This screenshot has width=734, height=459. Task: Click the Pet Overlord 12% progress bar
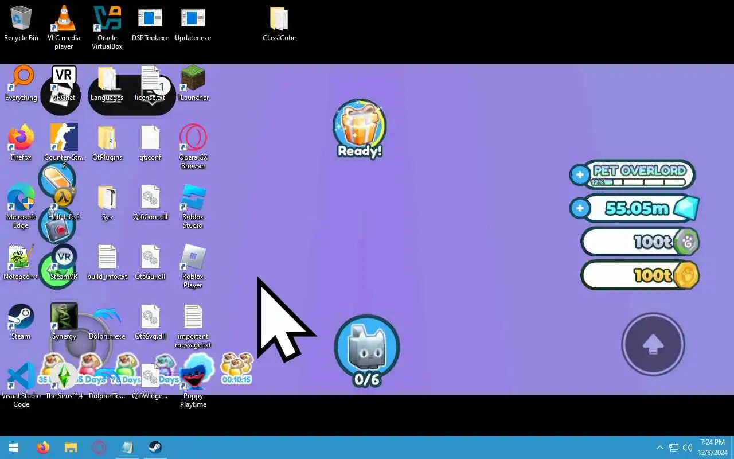pos(638,182)
